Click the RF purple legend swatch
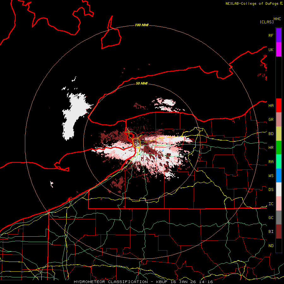Viewport: 284px width, 284px height. tap(279, 35)
